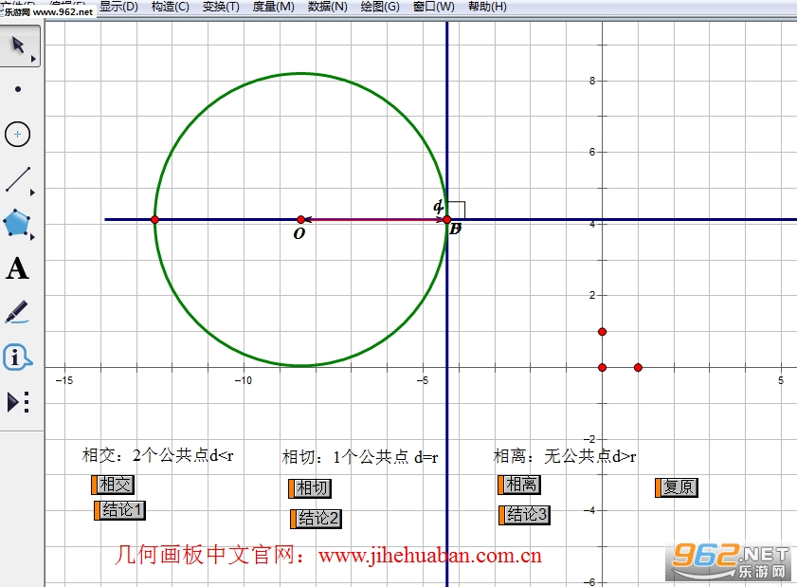
Task: Click the label d near the tangent
Action: (x=438, y=206)
